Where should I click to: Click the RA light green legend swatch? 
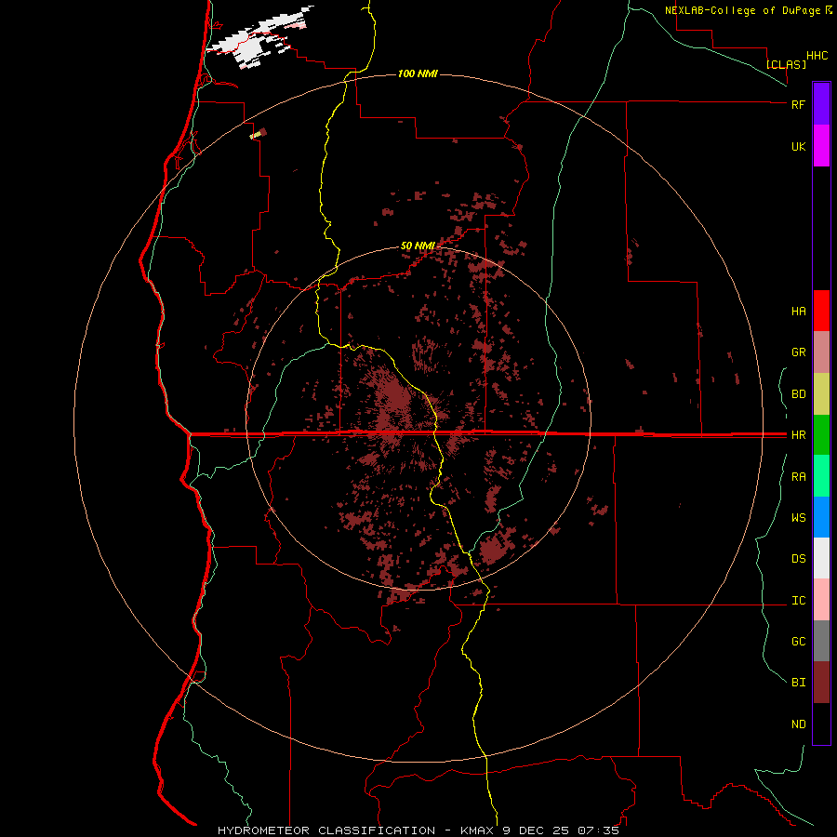pyautogui.click(x=821, y=476)
